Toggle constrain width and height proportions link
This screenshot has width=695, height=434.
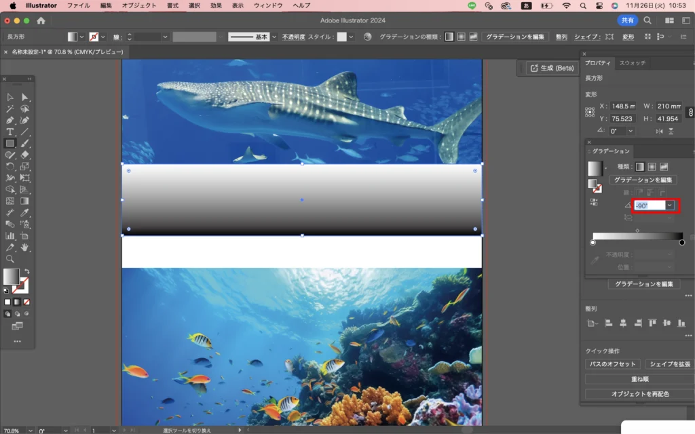click(x=690, y=112)
